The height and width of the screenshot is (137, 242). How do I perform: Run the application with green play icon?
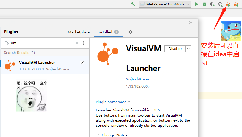[197, 4]
